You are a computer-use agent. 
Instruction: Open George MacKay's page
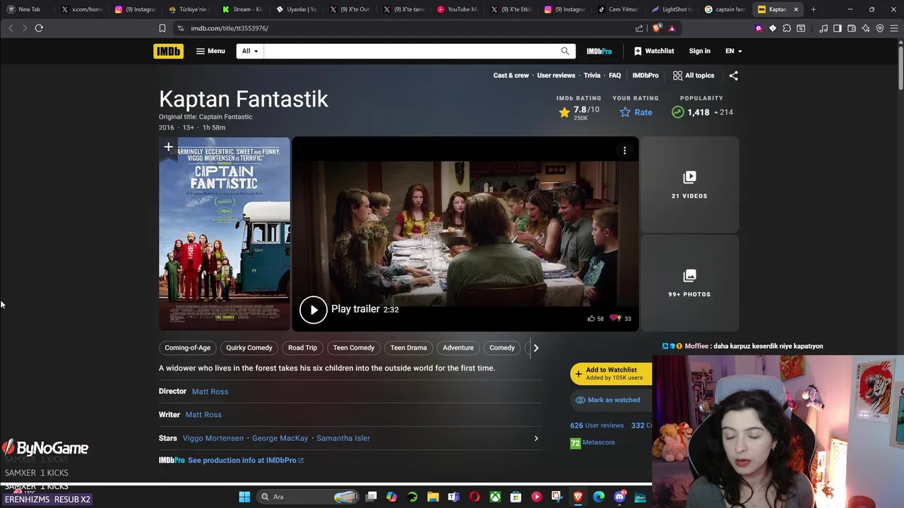[x=280, y=438]
